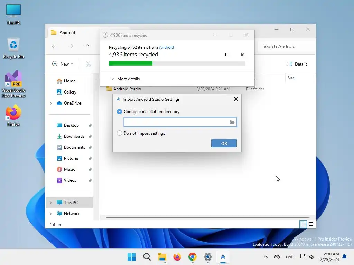Unpin Downloads using its pin icon

(90, 136)
